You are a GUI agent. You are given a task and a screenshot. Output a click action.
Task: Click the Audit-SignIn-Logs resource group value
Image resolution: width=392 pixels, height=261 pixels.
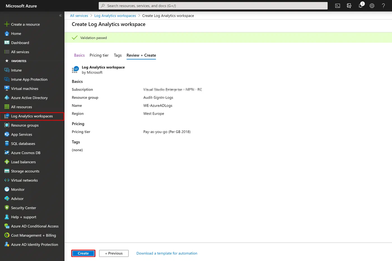158,97
